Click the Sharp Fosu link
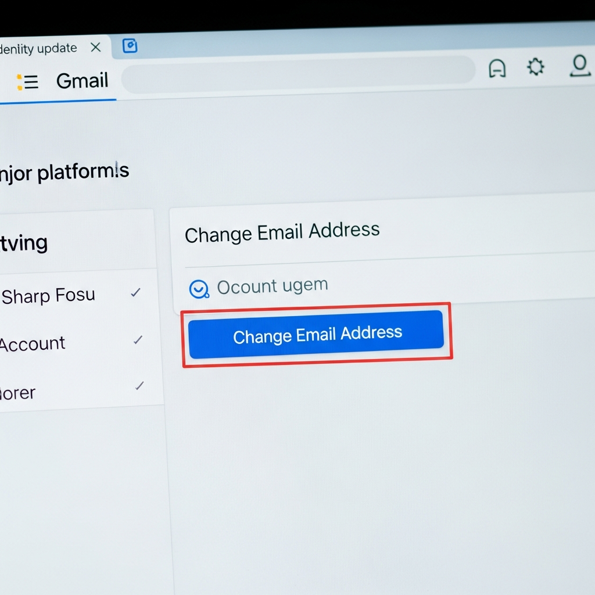The height and width of the screenshot is (595, 595). coord(48,295)
